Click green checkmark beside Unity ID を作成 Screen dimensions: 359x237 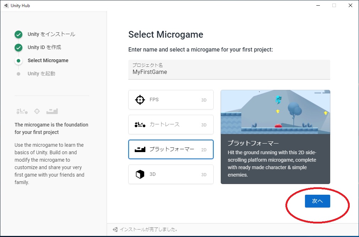18,48
